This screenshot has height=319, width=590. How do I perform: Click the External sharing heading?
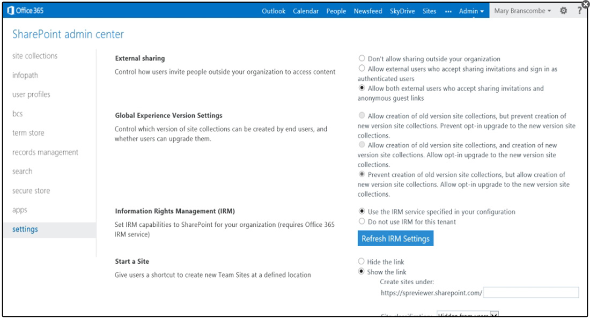coord(140,58)
